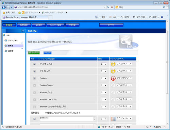Click the ログアウト button

click(x=111, y=25)
